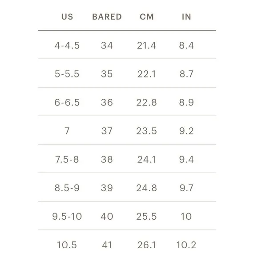Click the 22.1 CM value
Viewport: 258px width, 258px height.
pos(147,74)
